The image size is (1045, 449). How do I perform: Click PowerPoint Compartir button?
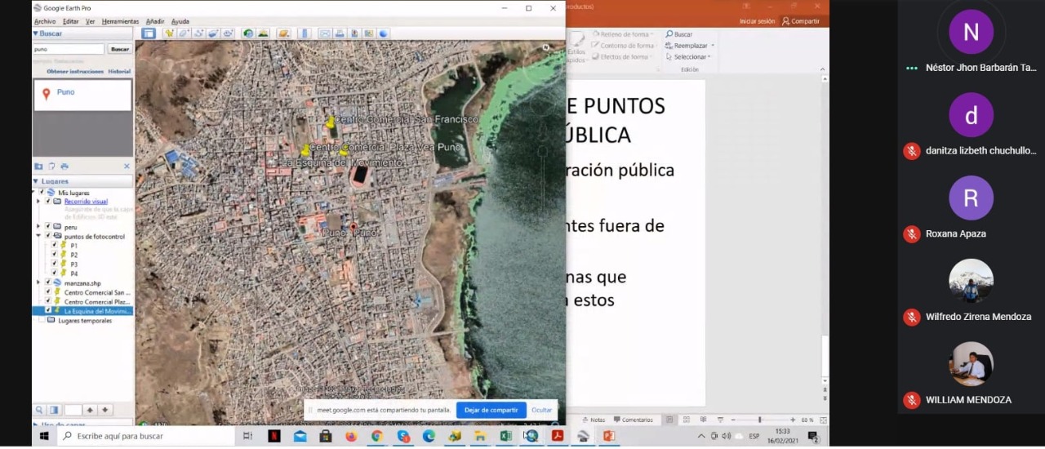800,21
